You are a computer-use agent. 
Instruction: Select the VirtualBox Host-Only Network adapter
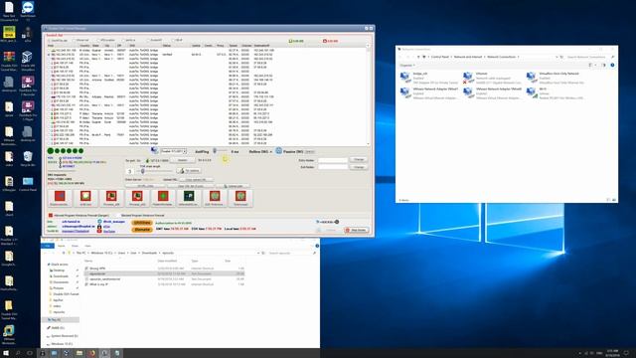coord(556,78)
